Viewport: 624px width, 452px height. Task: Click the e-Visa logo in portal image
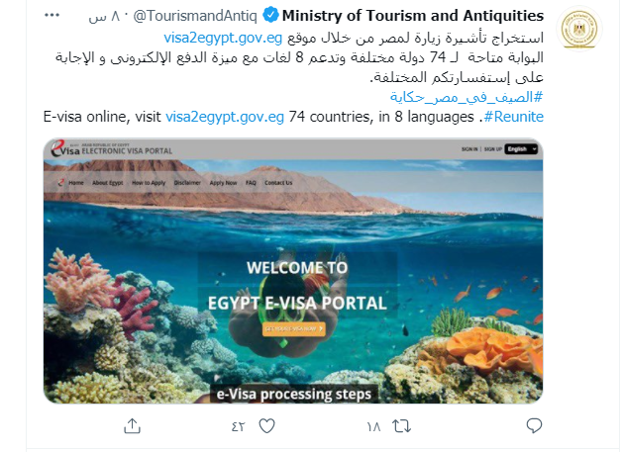[65, 148]
